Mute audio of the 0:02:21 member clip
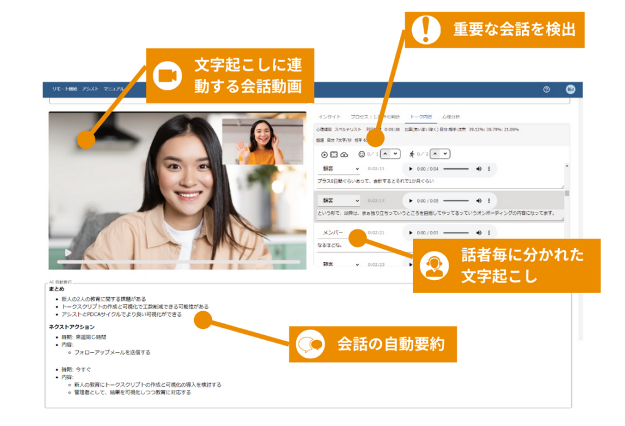Viewport: 625px width, 426px height. tap(479, 233)
